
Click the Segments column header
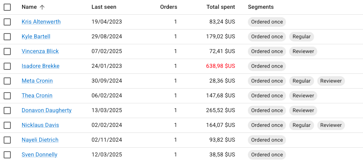[x=261, y=7]
